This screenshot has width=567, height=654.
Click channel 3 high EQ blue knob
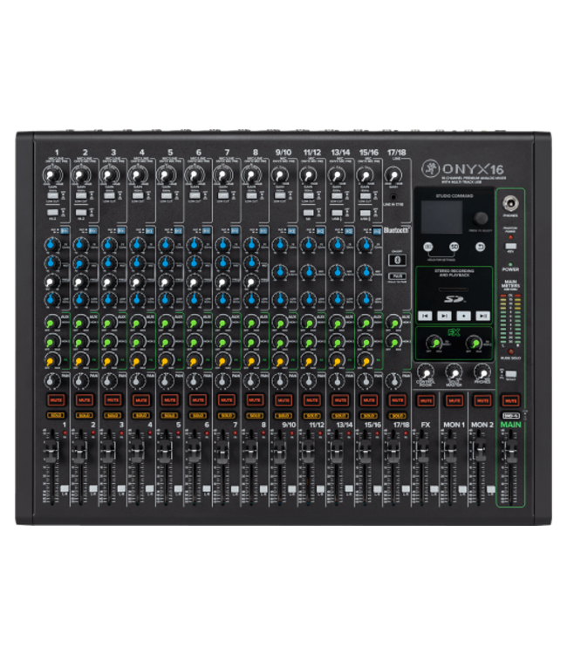point(109,244)
